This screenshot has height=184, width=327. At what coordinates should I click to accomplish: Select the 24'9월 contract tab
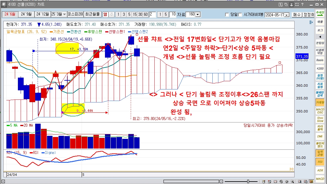pos(26,14)
